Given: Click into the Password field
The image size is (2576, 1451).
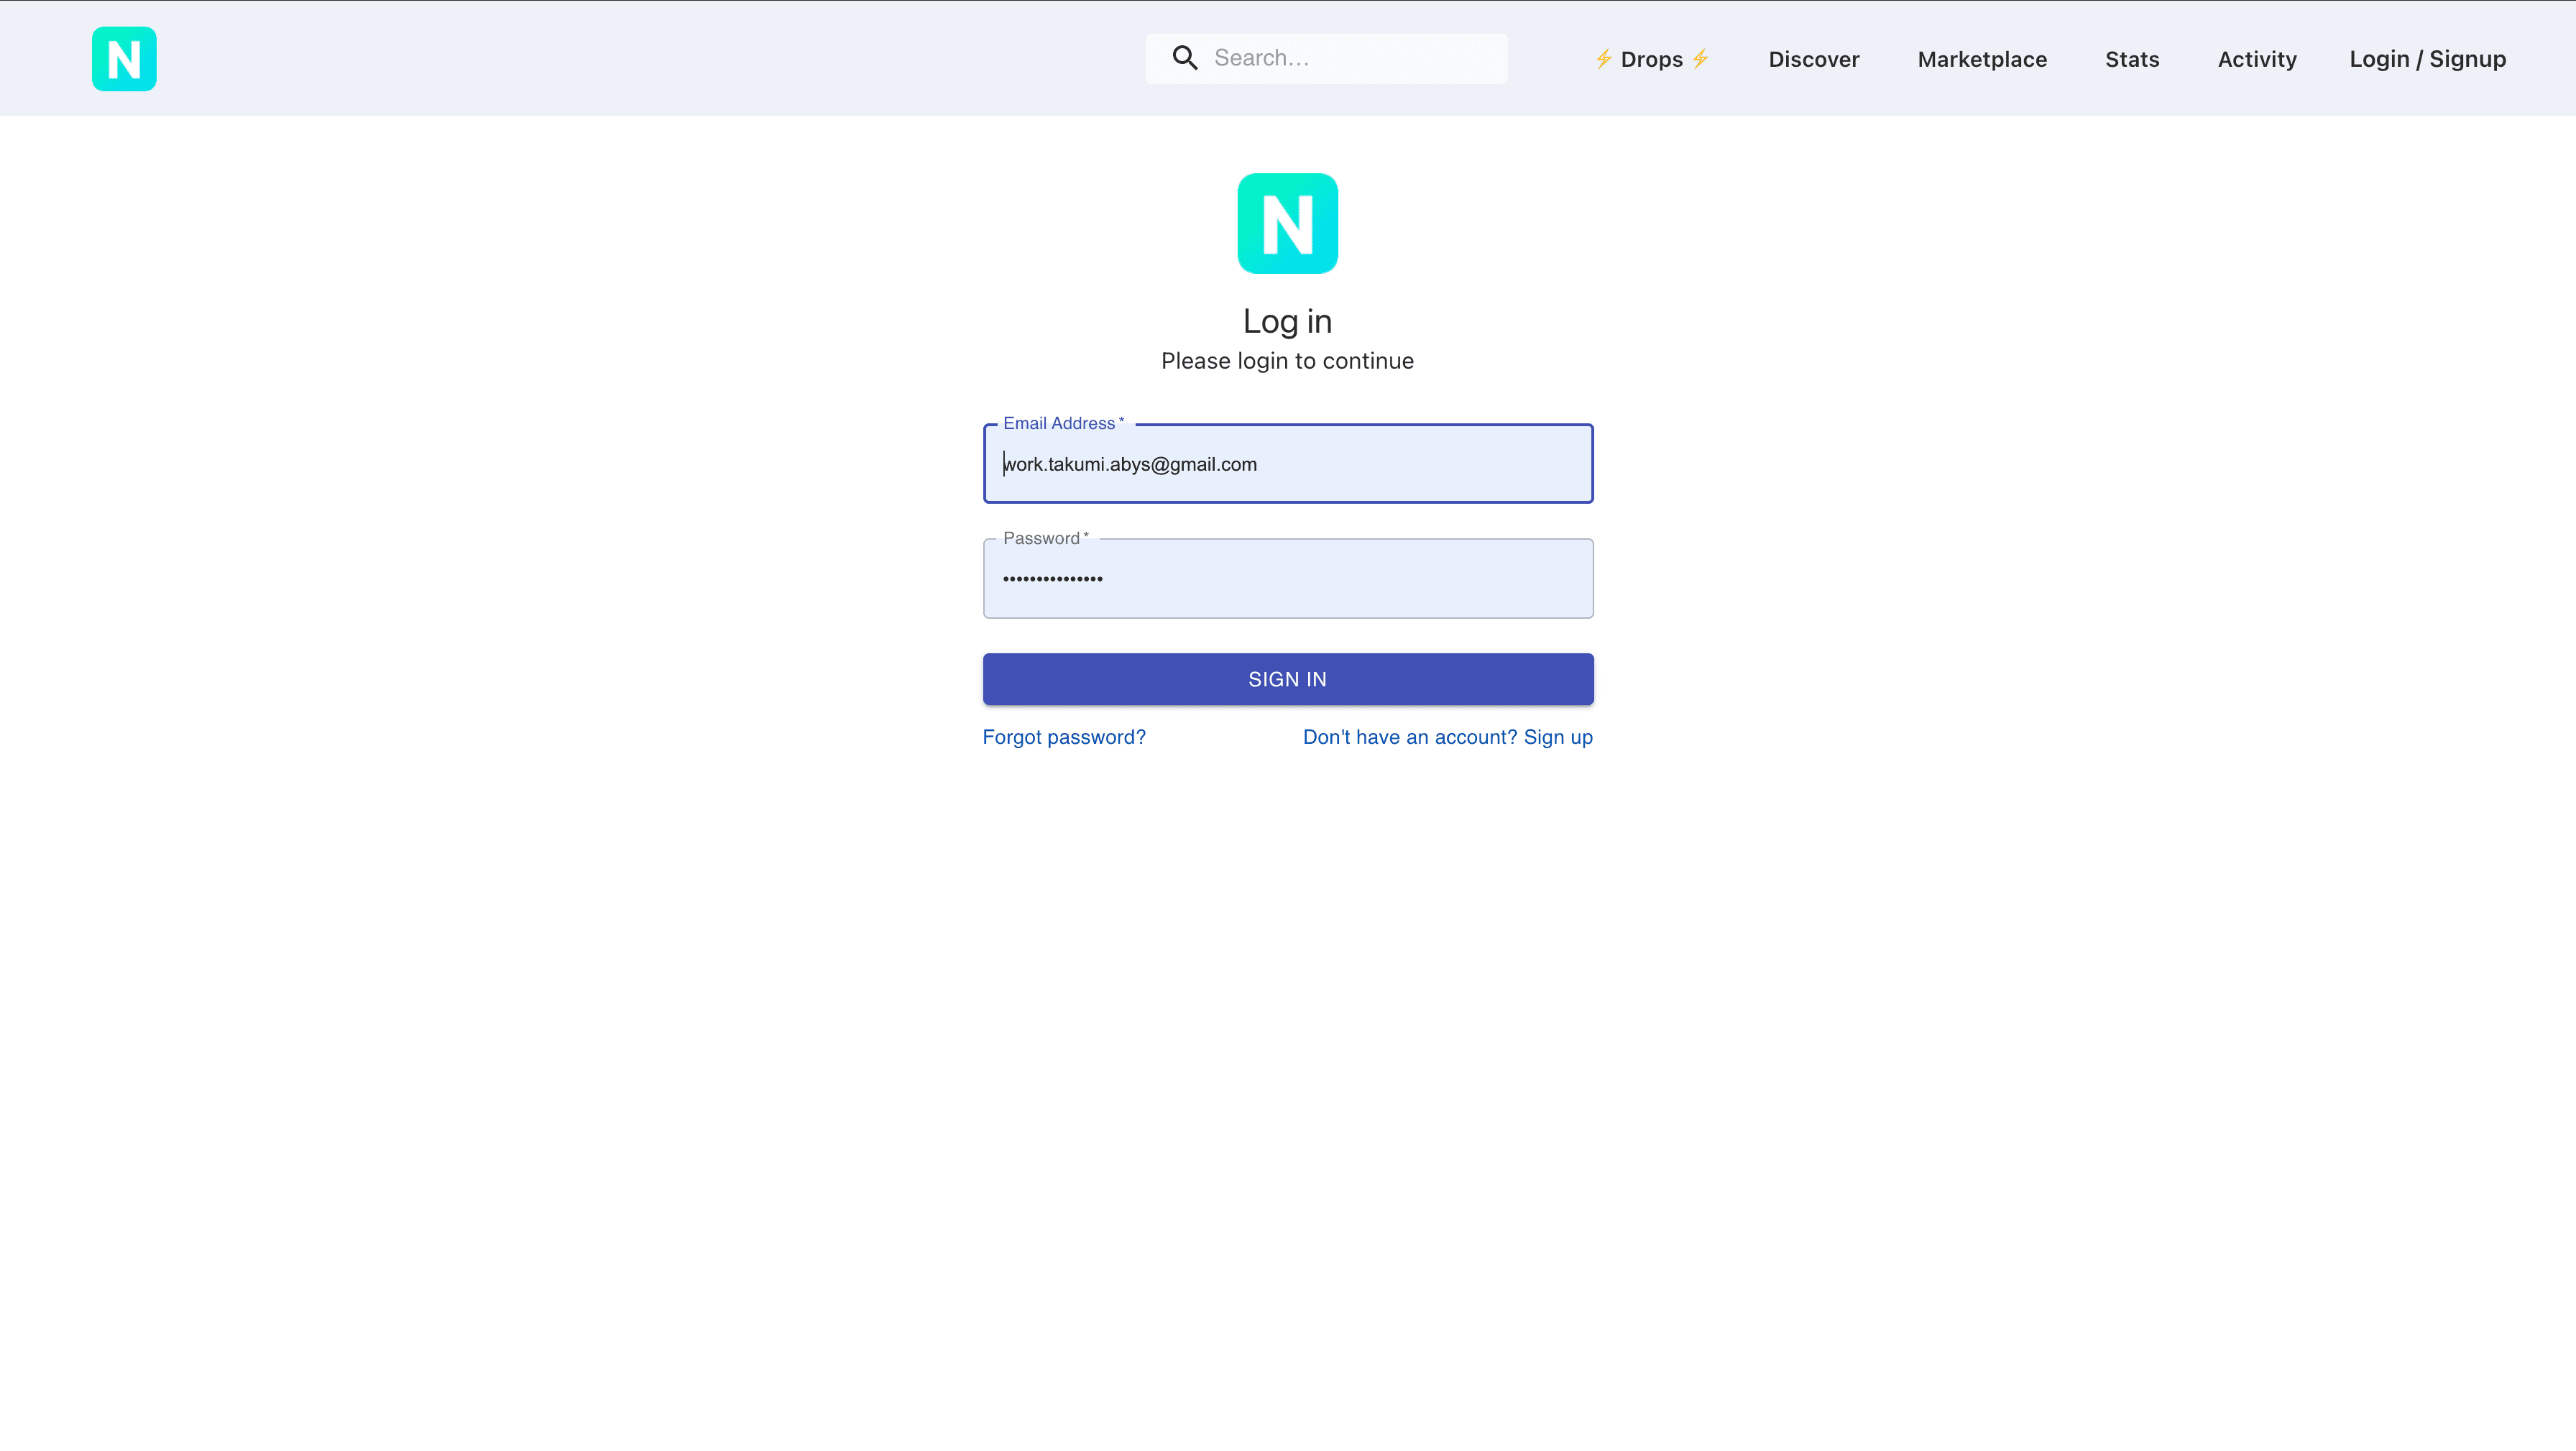Looking at the screenshot, I should click(x=1288, y=579).
